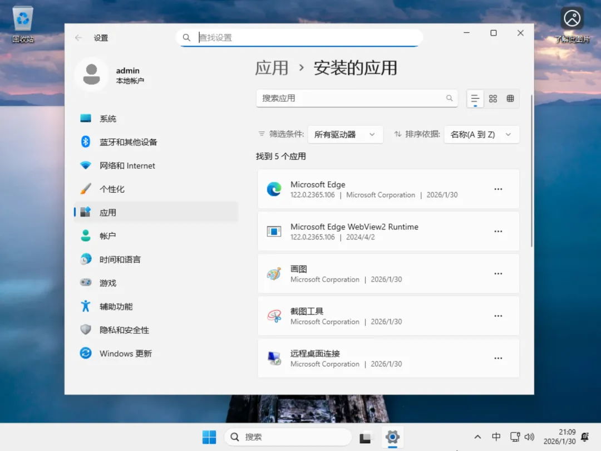Open more options for Microsoft Edge
This screenshot has width=601, height=451.
(498, 189)
